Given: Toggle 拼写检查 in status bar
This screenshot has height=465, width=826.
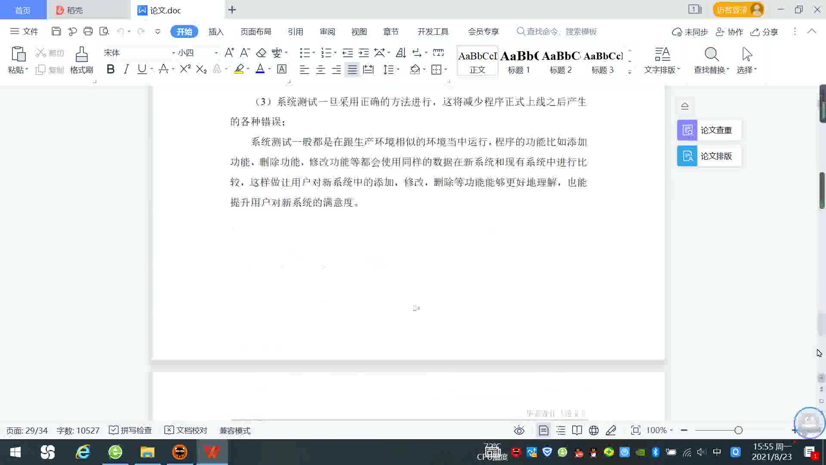Looking at the screenshot, I should point(130,431).
